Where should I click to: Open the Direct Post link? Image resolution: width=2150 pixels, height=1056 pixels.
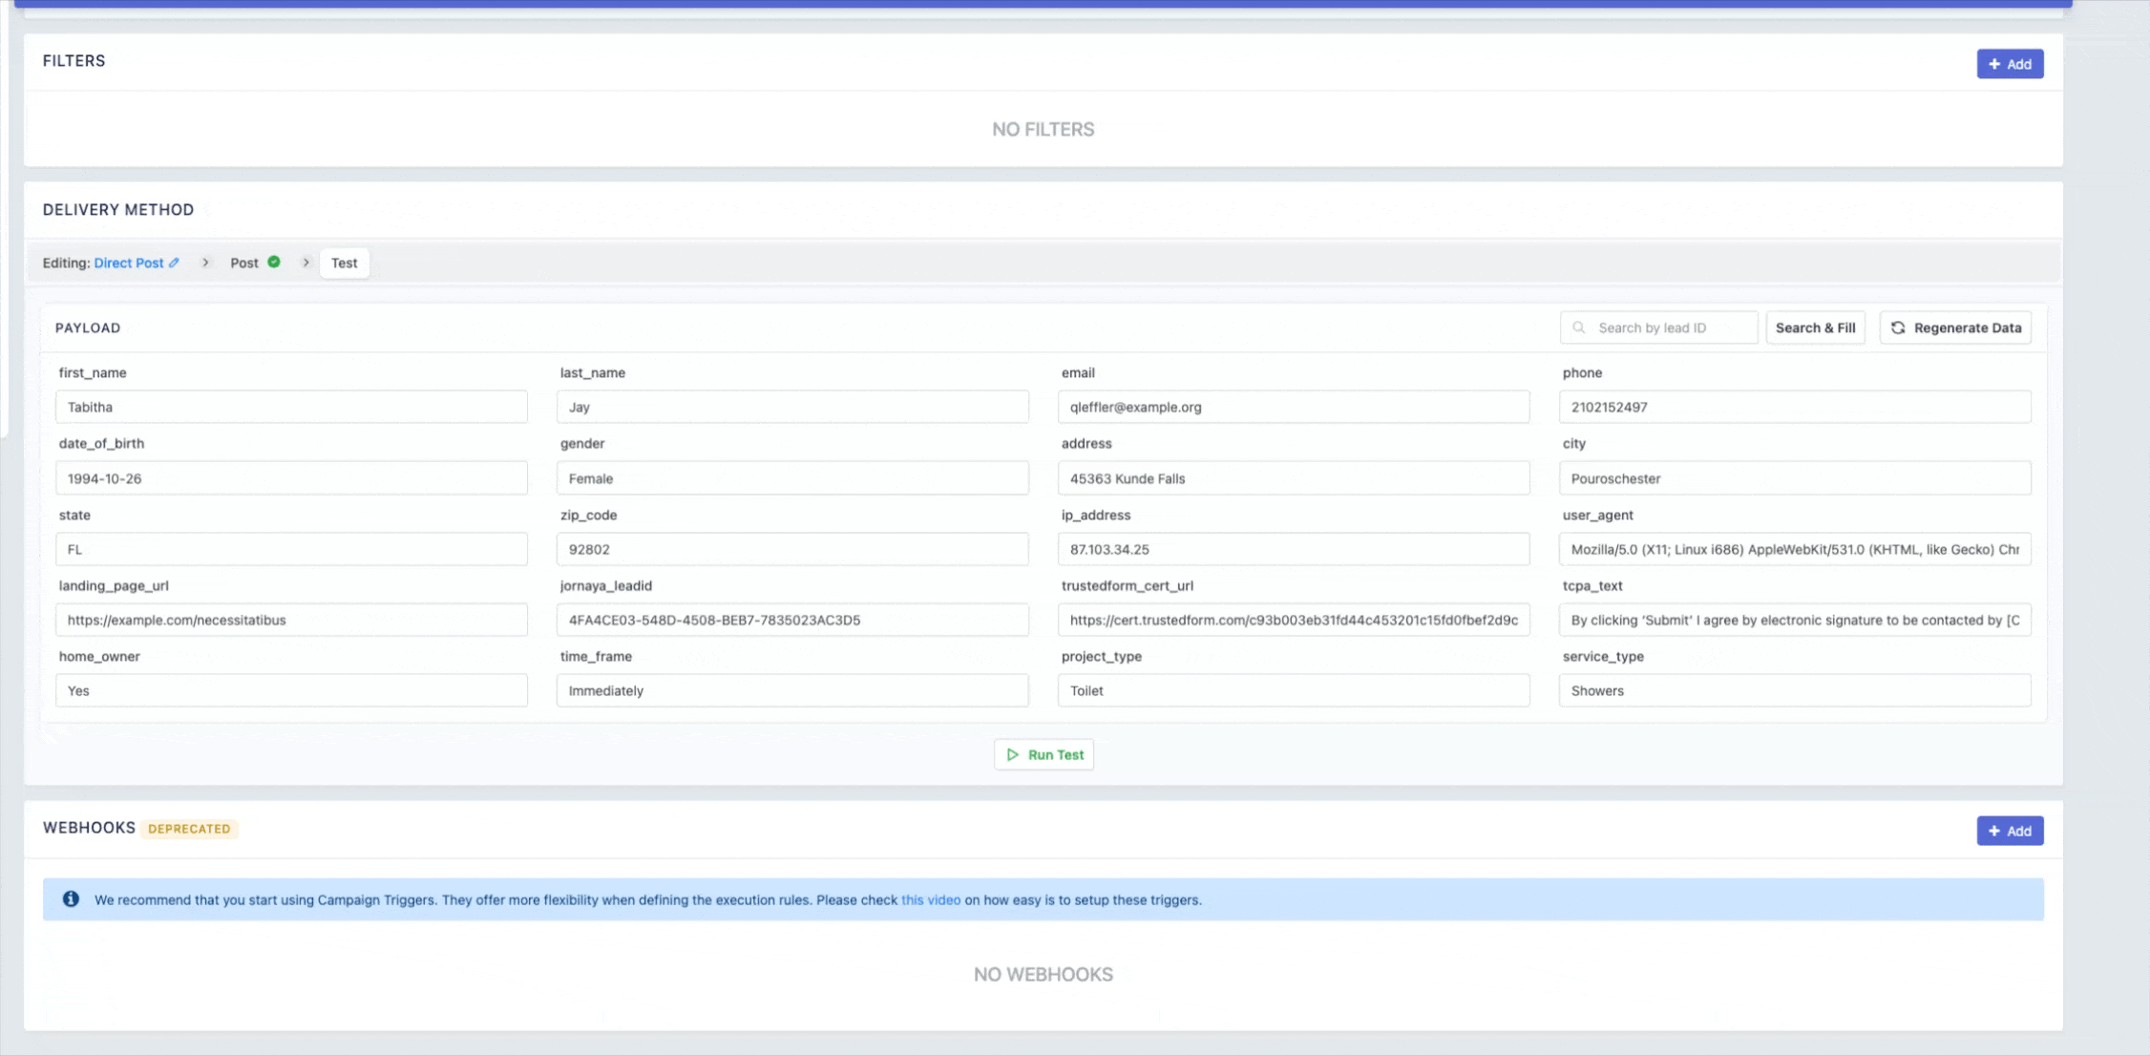click(x=129, y=263)
